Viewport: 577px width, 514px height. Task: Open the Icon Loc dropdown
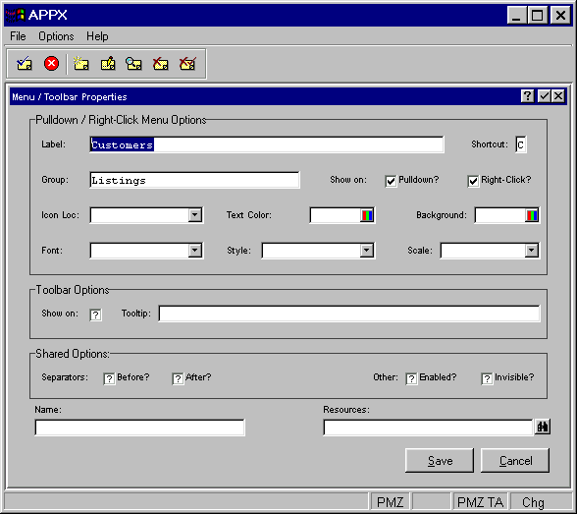pyautogui.click(x=195, y=215)
